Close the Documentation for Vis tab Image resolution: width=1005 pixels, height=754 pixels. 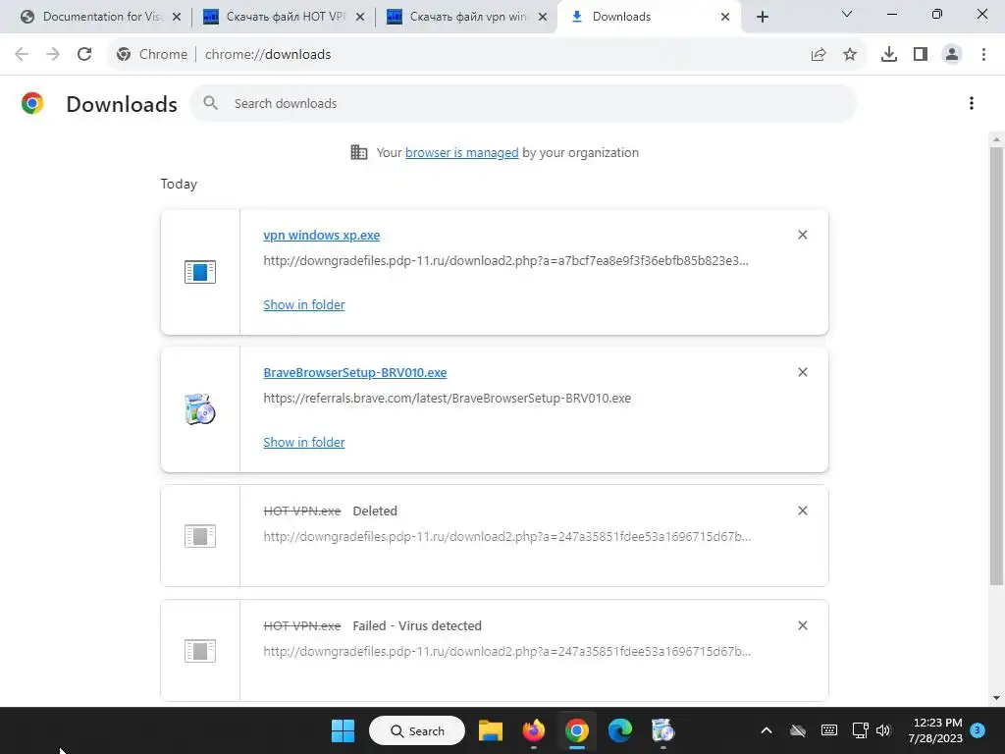pyautogui.click(x=177, y=17)
